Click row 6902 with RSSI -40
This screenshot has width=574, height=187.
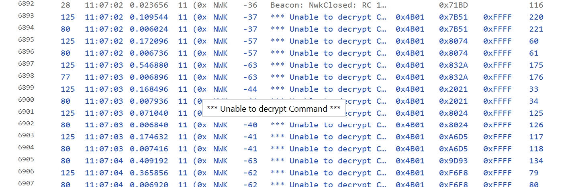(x=250, y=125)
